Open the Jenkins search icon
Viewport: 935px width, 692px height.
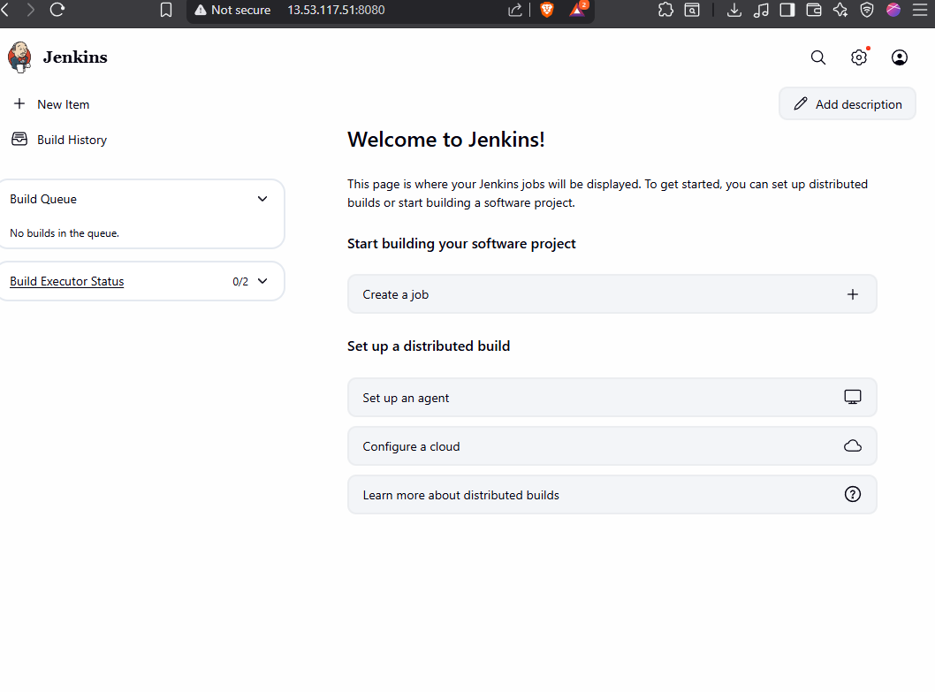818,57
